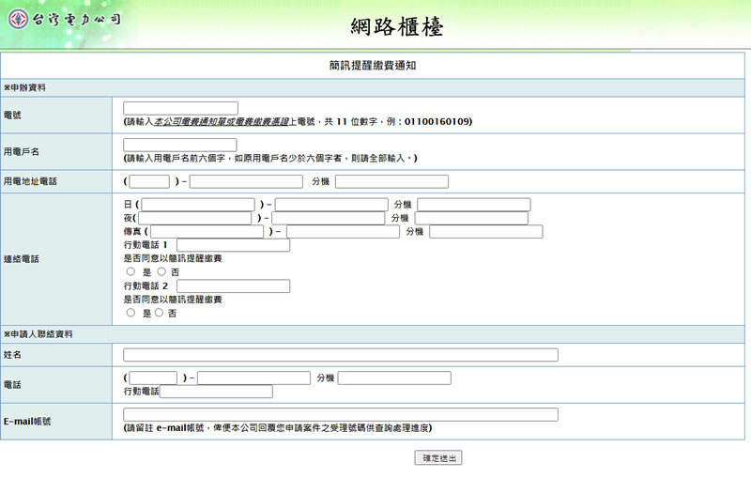Click the applicant 電話 number field
This screenshot has width=751, height=478.
(253, 378)
